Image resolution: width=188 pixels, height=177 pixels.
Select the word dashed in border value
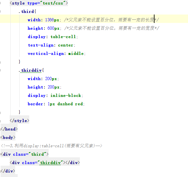pos(65,104)
